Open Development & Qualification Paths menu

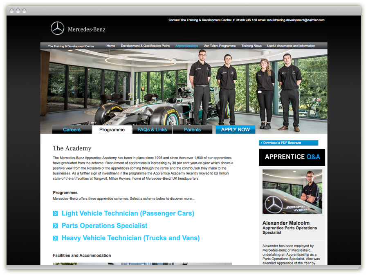pyautogui.click(x=145, y=46)
